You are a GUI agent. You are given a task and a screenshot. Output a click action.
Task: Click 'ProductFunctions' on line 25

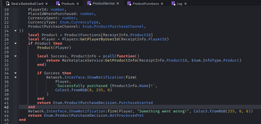[83, 35]
